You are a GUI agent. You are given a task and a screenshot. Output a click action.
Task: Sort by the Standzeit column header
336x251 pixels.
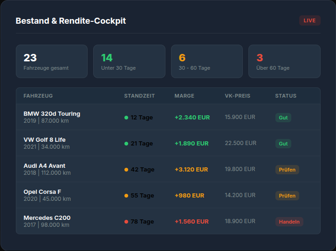(139, 96)
